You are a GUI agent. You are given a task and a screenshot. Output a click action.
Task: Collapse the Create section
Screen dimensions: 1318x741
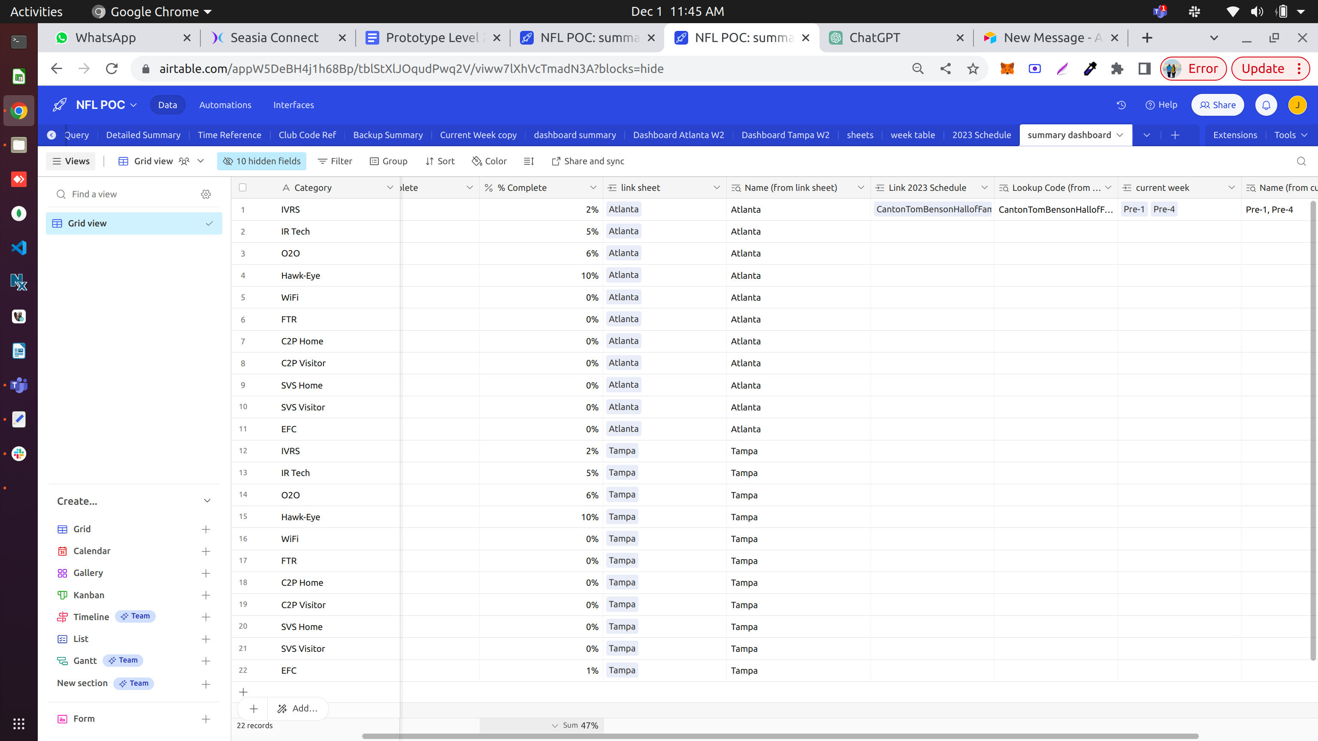pos(207,501)
